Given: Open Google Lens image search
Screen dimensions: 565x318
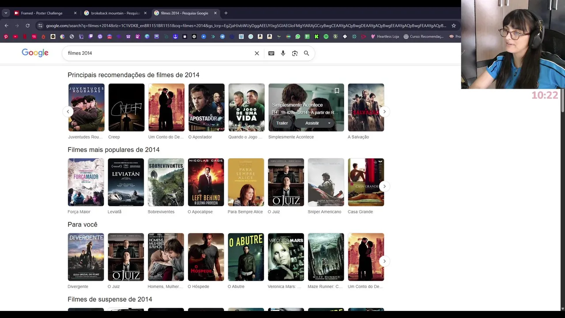Looking at the screenshot, I should (x=295, y=53).
